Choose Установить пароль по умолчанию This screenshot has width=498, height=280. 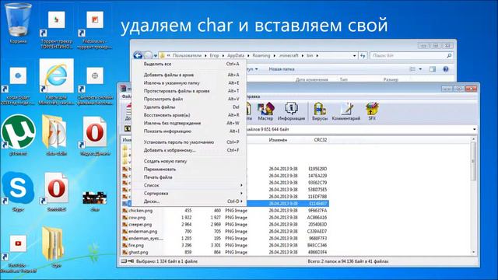[x=189, y=142]
